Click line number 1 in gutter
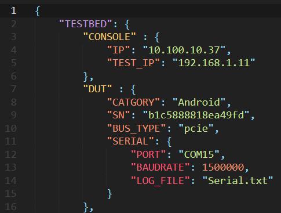The width and height of the screenshot is (281, 213). [x=14, y=11]
